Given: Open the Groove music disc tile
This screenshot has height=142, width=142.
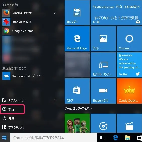Looking at the screenshot, I should (x=103, y=123).
